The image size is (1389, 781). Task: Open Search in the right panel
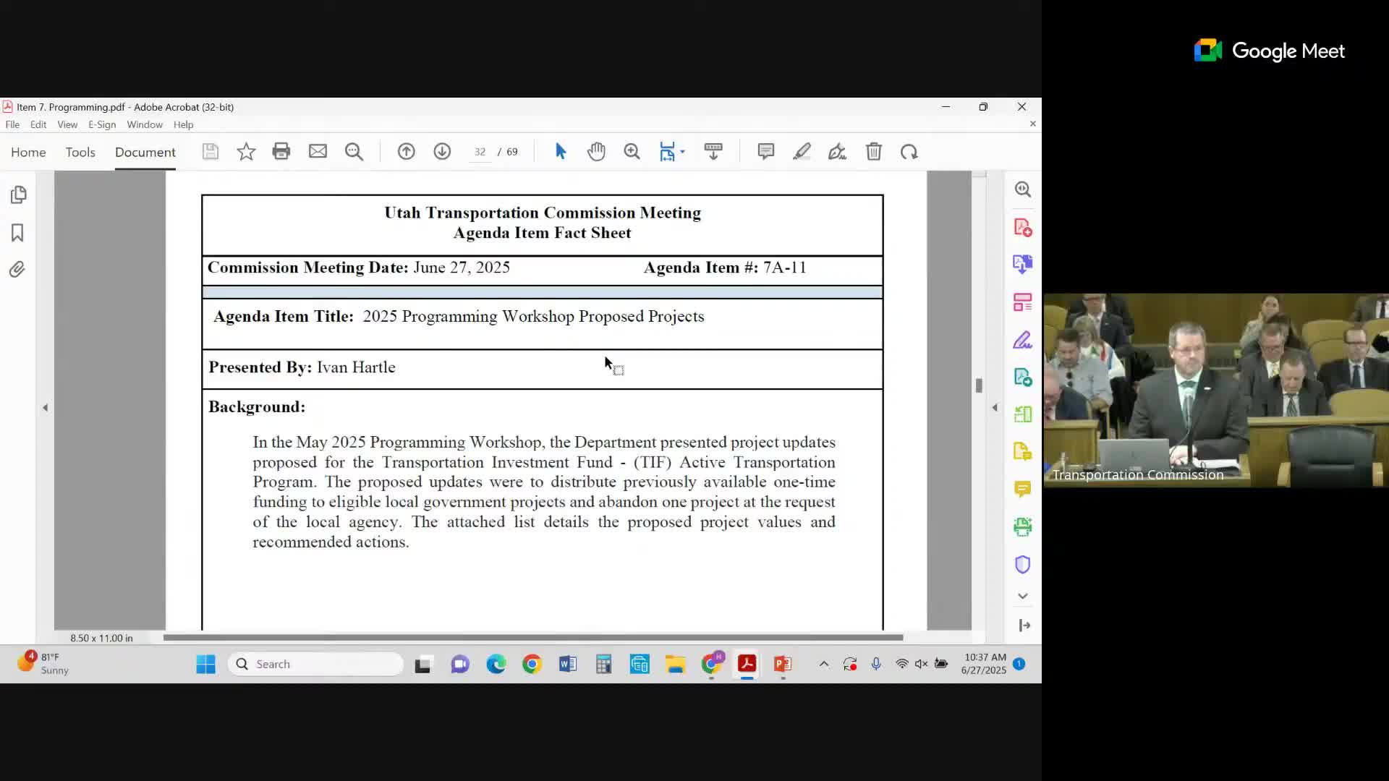[1024, 189]
